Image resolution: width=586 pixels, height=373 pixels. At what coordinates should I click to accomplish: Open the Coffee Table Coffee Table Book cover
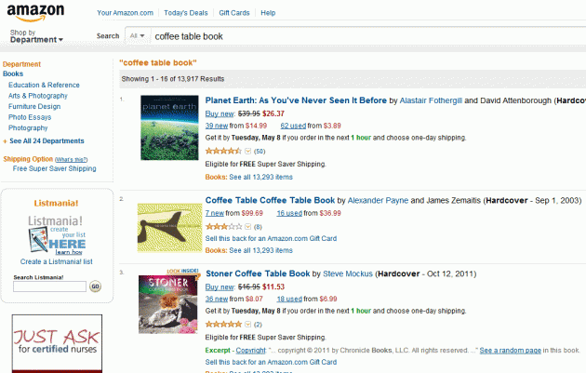click(x=169, y=228)
